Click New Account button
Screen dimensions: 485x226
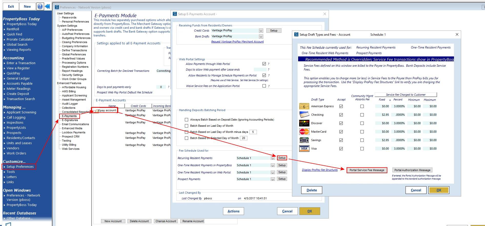point(113,221)
